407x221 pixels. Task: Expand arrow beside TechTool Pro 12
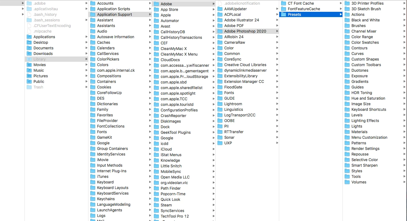[213, 216]
